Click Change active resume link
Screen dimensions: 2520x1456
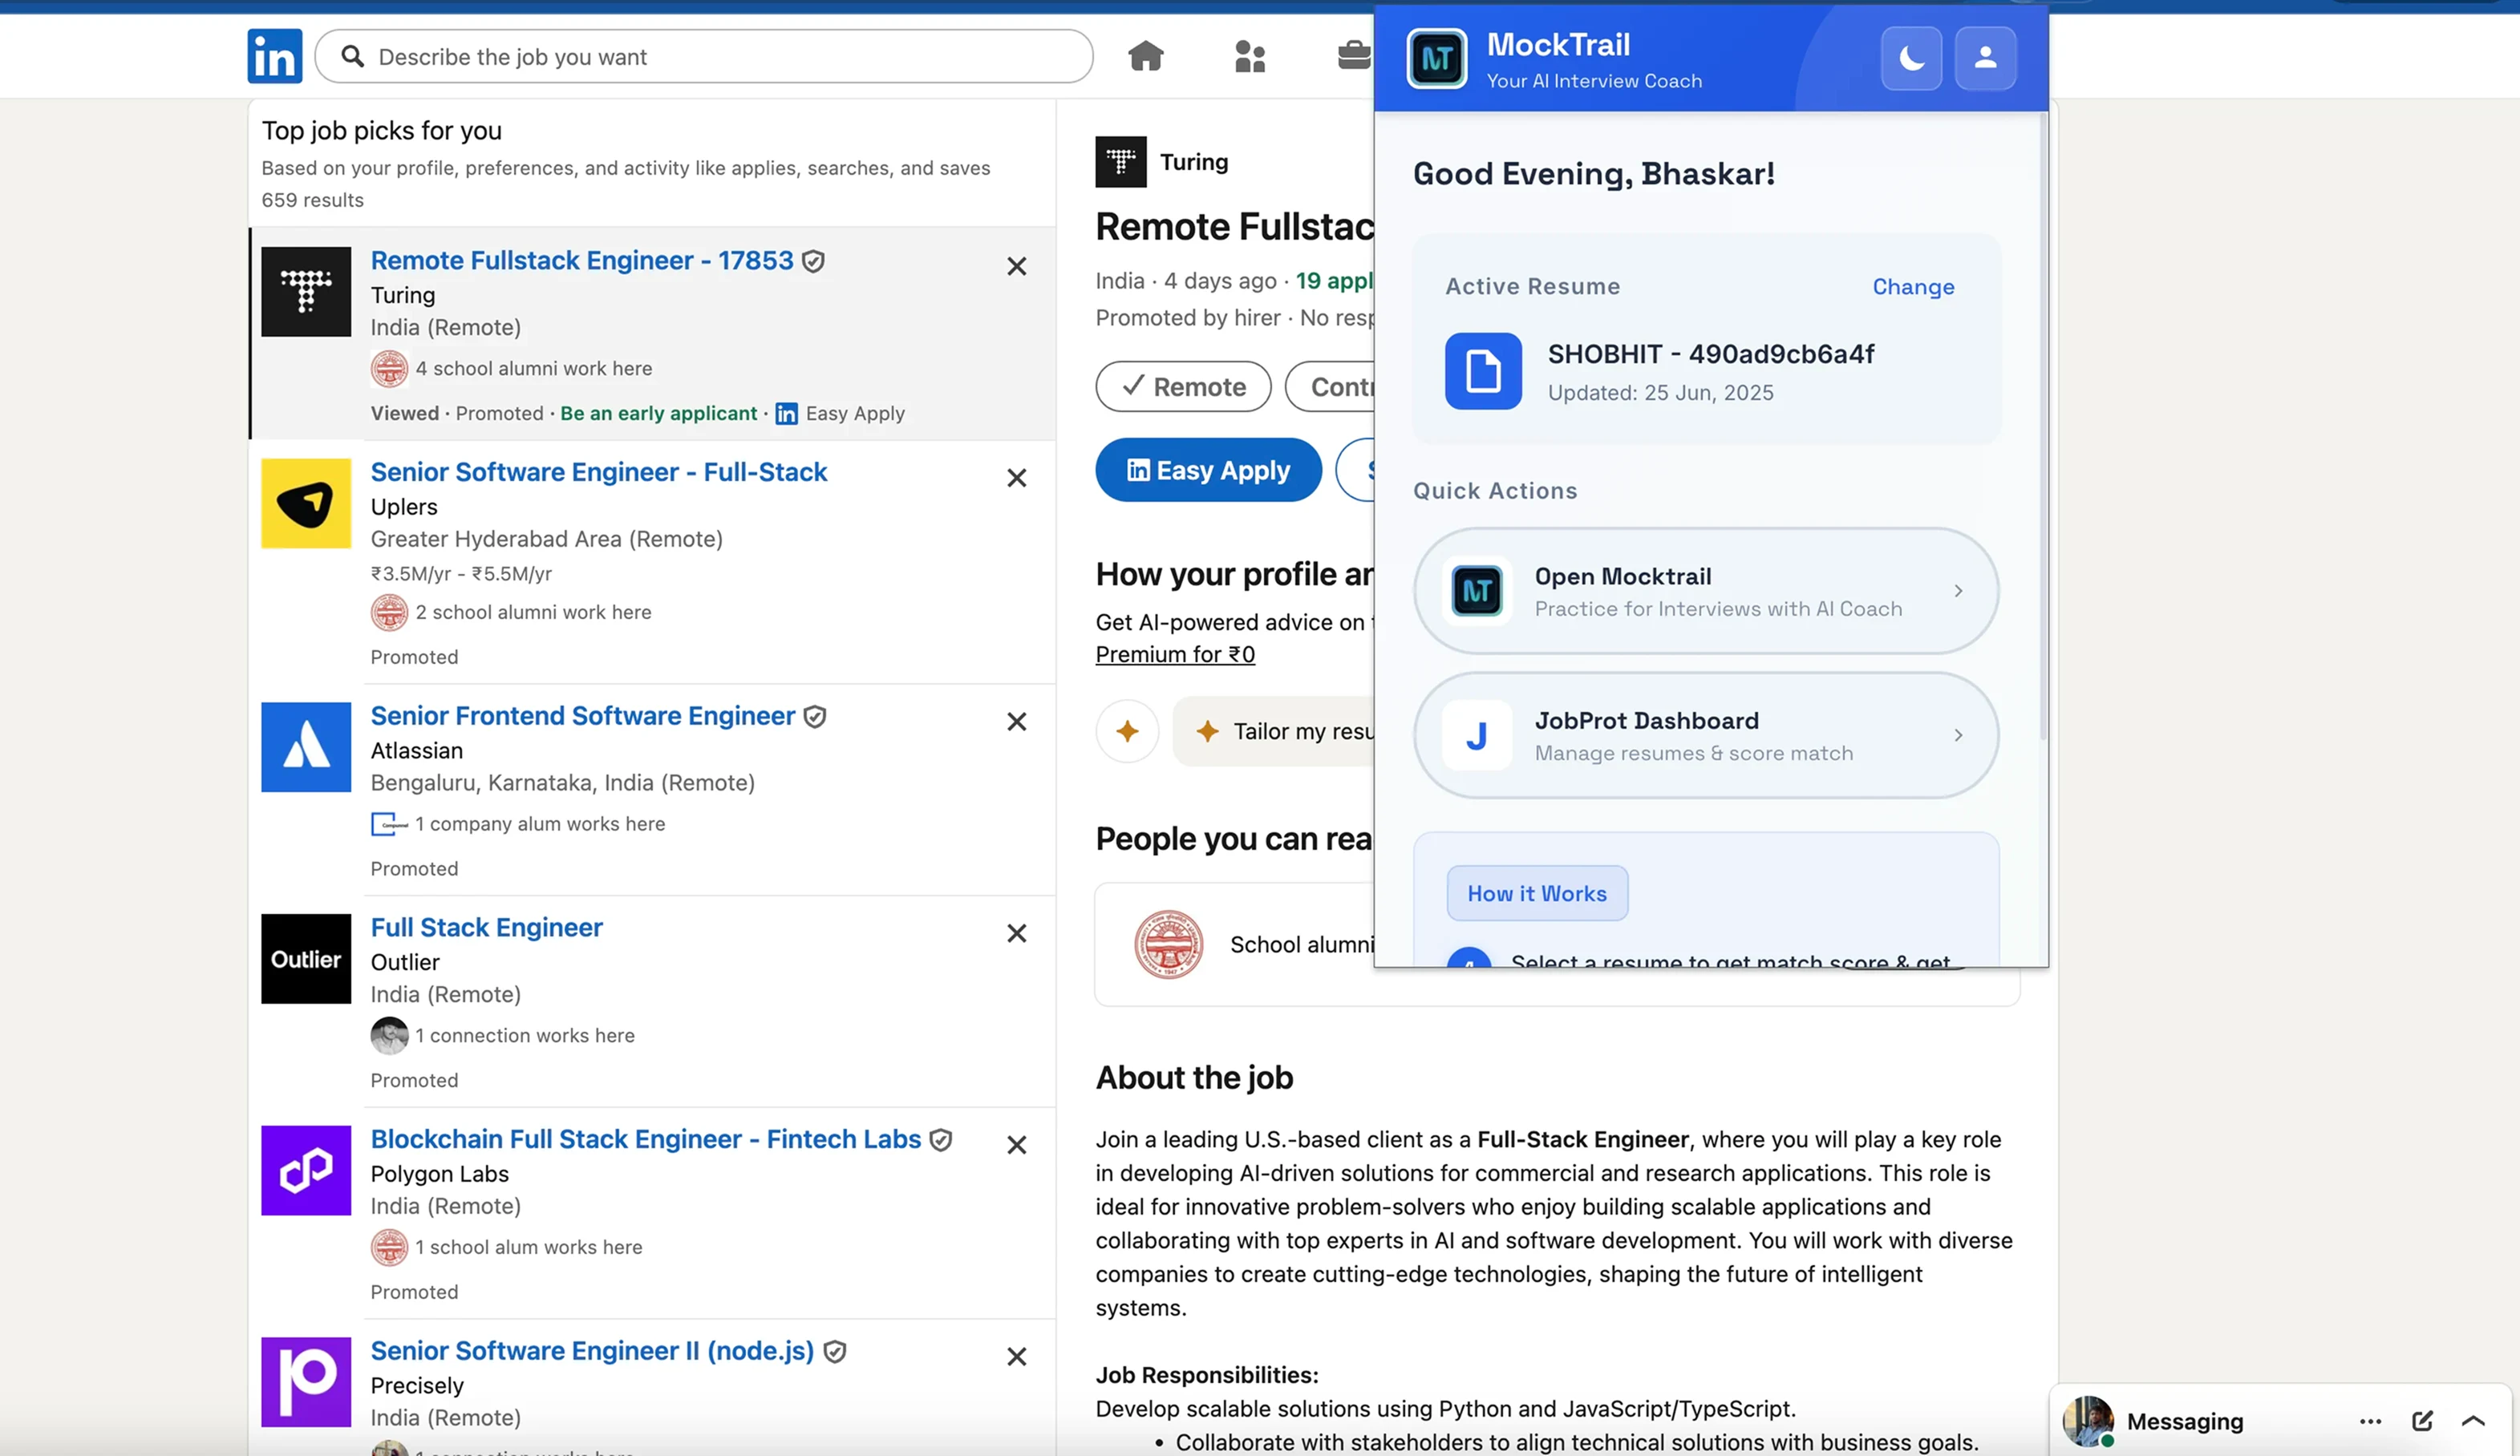(1913, 287)
